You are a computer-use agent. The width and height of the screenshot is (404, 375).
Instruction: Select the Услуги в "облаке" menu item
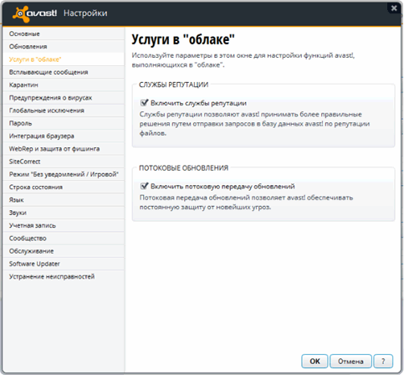coord(64,59)
